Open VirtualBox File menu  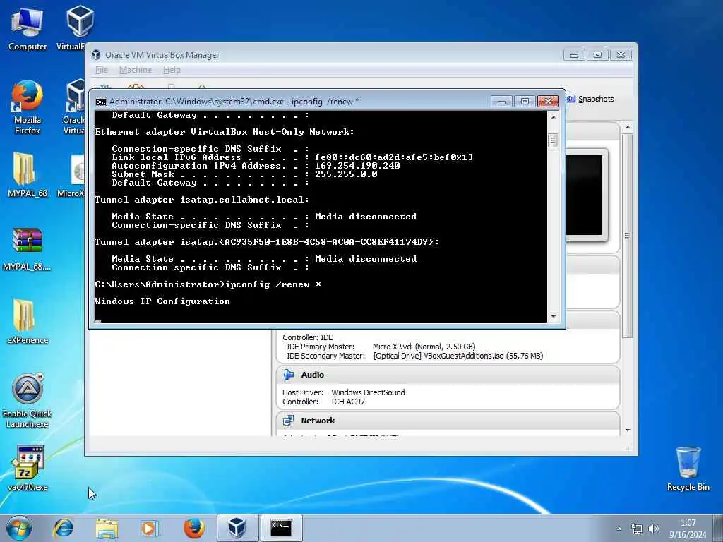pos(102,70)
